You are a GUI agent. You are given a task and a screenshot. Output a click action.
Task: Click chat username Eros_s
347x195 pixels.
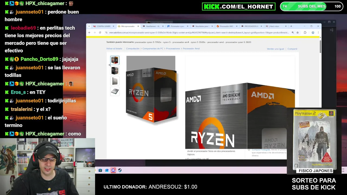18,92
